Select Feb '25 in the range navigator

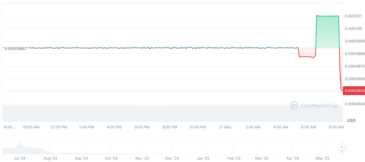(234, 158)
